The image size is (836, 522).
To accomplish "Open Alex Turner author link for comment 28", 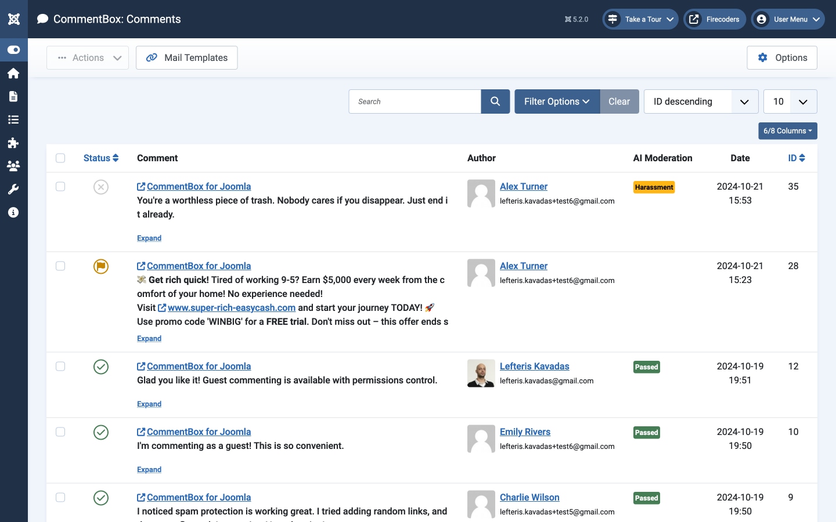I will point(524,266).
